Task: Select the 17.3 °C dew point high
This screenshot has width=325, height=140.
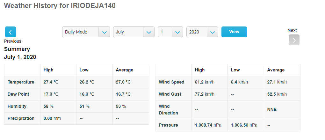Action: (x=51, y=94)
